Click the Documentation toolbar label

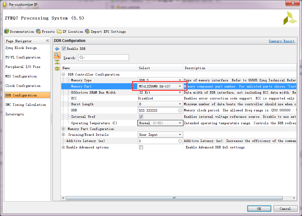pos(22,32)
